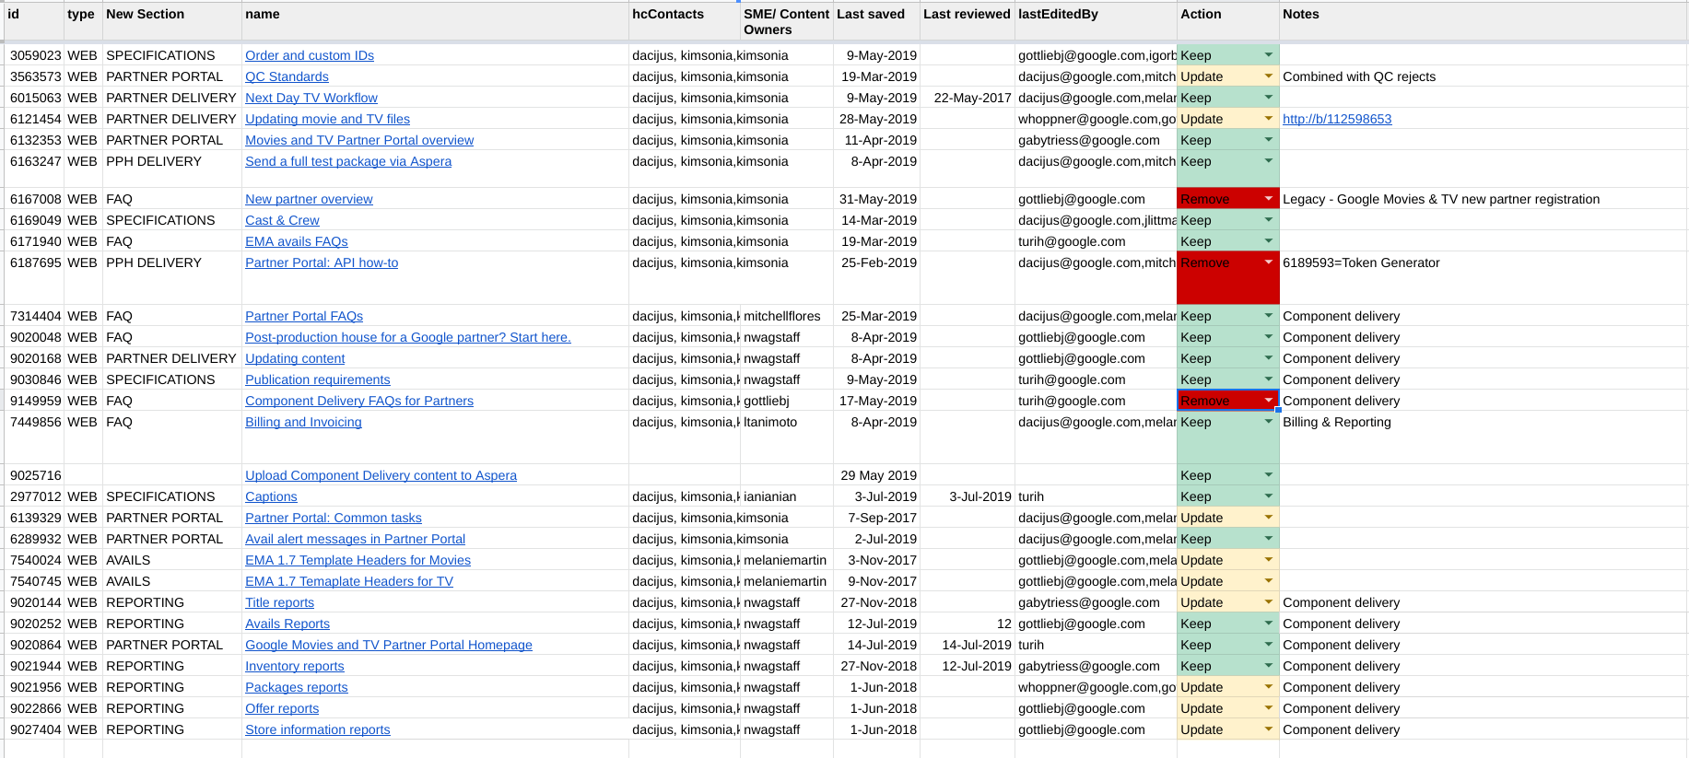Select the Action column header cell
The width and height of the screenshot is (1689, 758).
1228,21
